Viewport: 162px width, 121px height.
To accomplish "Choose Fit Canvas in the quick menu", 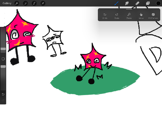I will coord(153,16).
